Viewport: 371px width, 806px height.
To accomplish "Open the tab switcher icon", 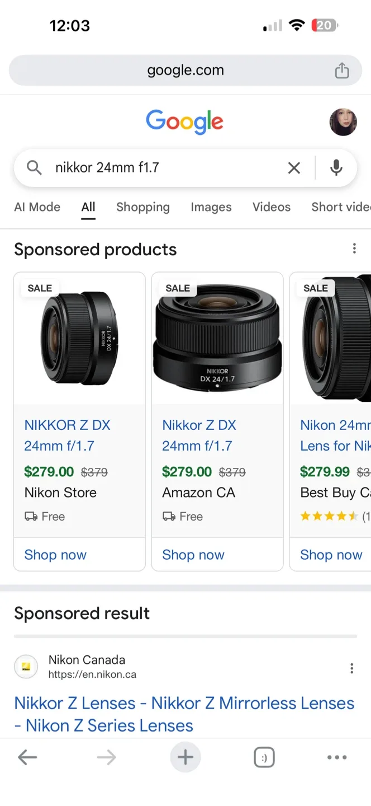I will pyautogui.click(x=264, y=757).
